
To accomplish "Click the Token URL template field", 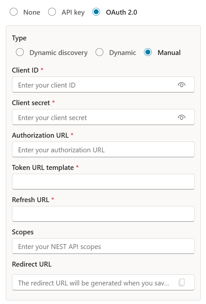I will pos(103,182).
